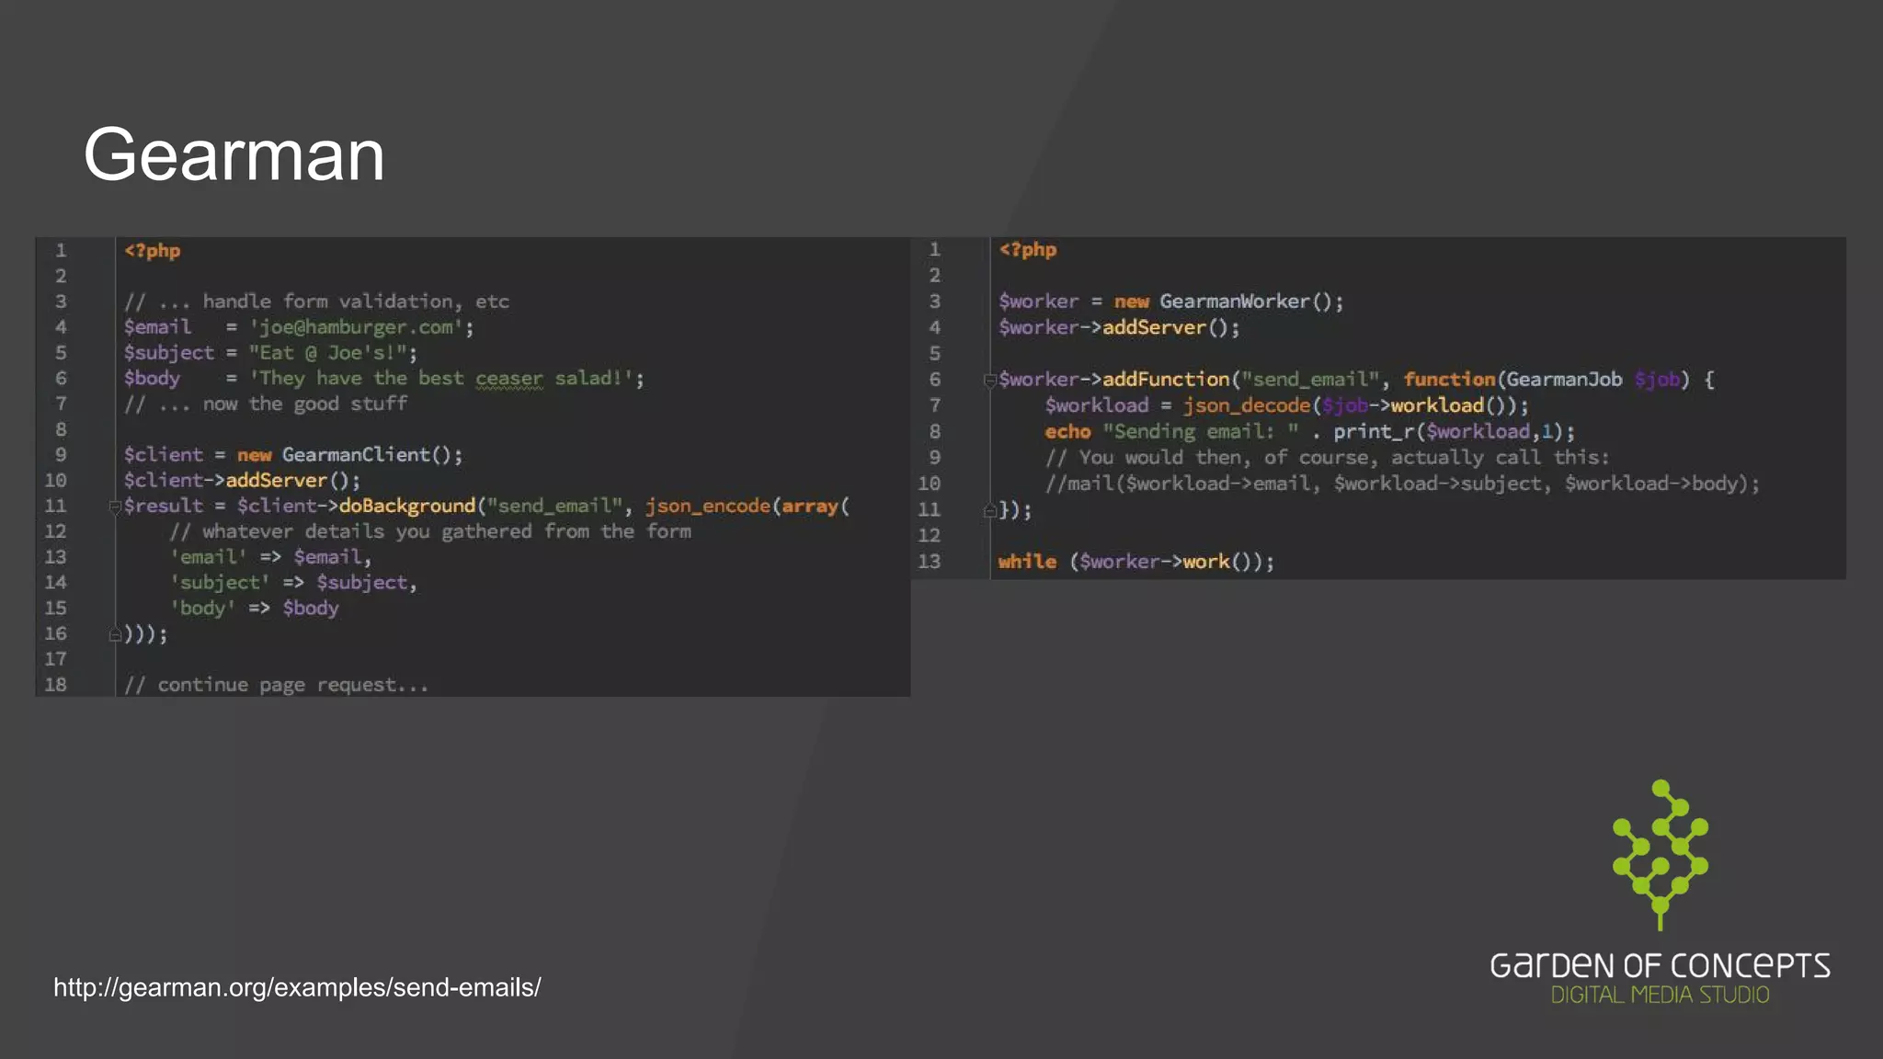Image resolution: width=1883 pixels, height=1059 pixels.
Task: Click the opening PHP tag in worker code
Action: [x=1027, y=250]
